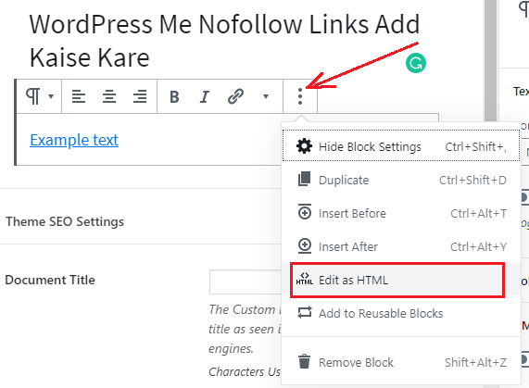Image resolution: width=529 pixels, height=388 pixels.
Task: Align text right in toolbar
Action: pos(140,96)
